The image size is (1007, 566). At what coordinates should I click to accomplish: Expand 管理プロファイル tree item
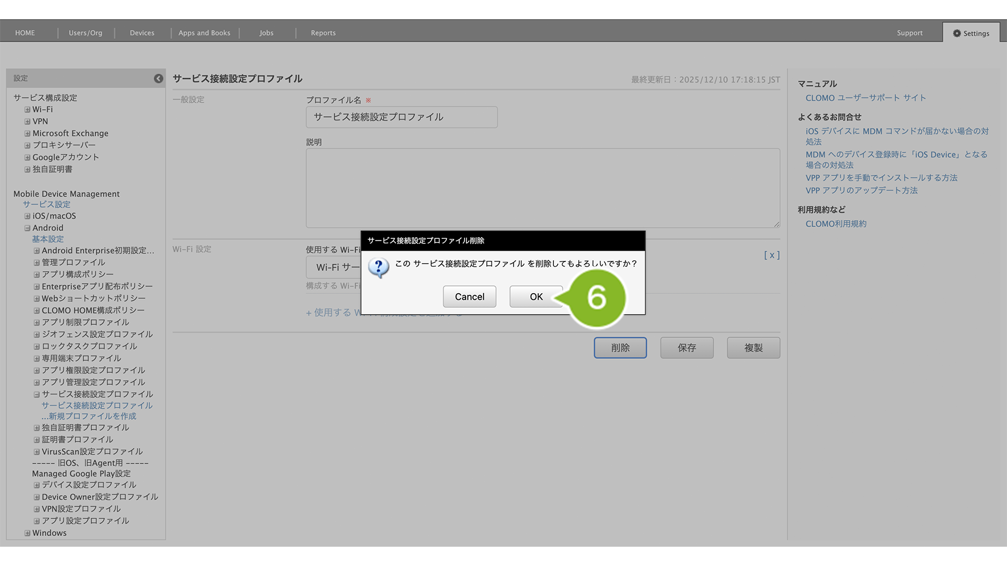point(37,263)
